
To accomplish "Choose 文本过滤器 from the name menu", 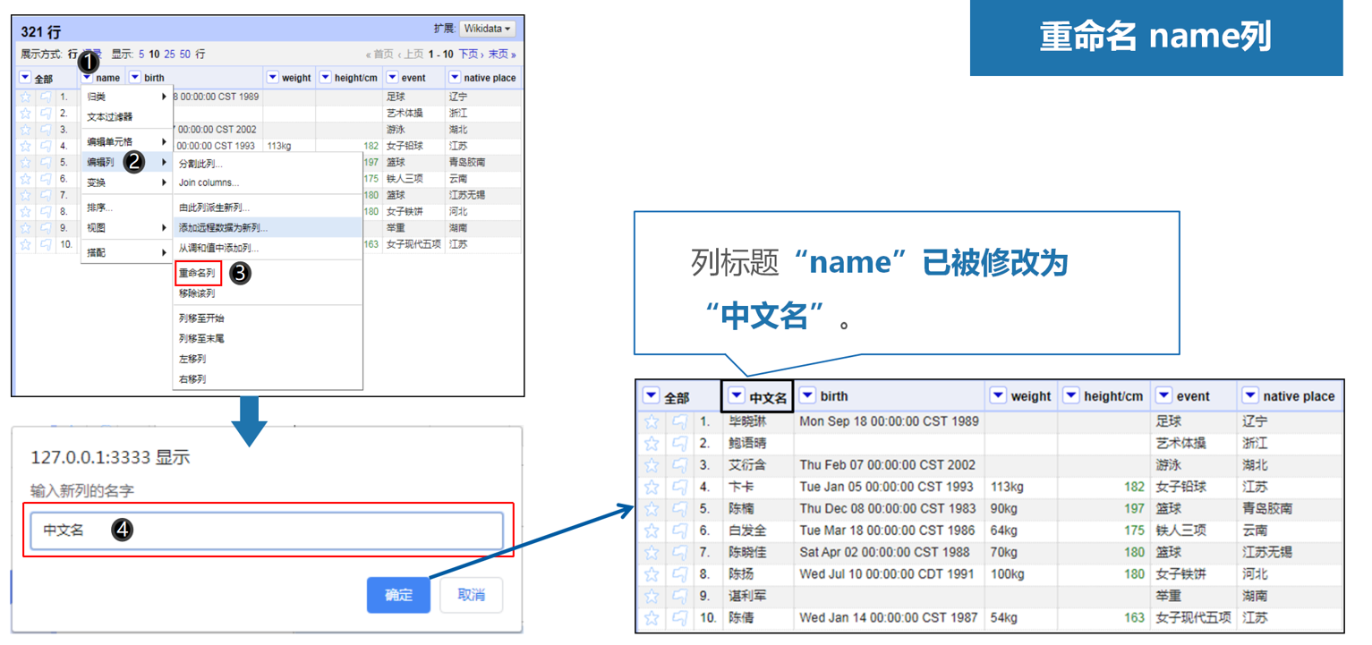I will point(127,117).
